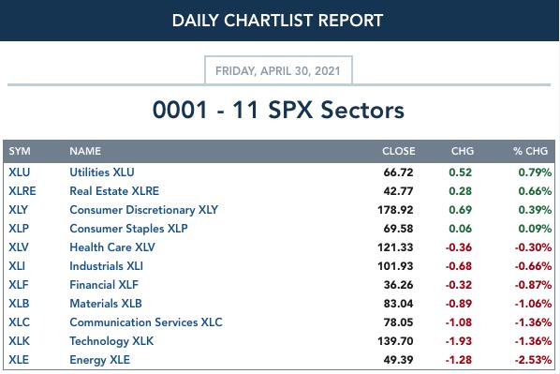Click the Friday, April 30, 2021 date box
560x374 pixels.
(278, 70)
